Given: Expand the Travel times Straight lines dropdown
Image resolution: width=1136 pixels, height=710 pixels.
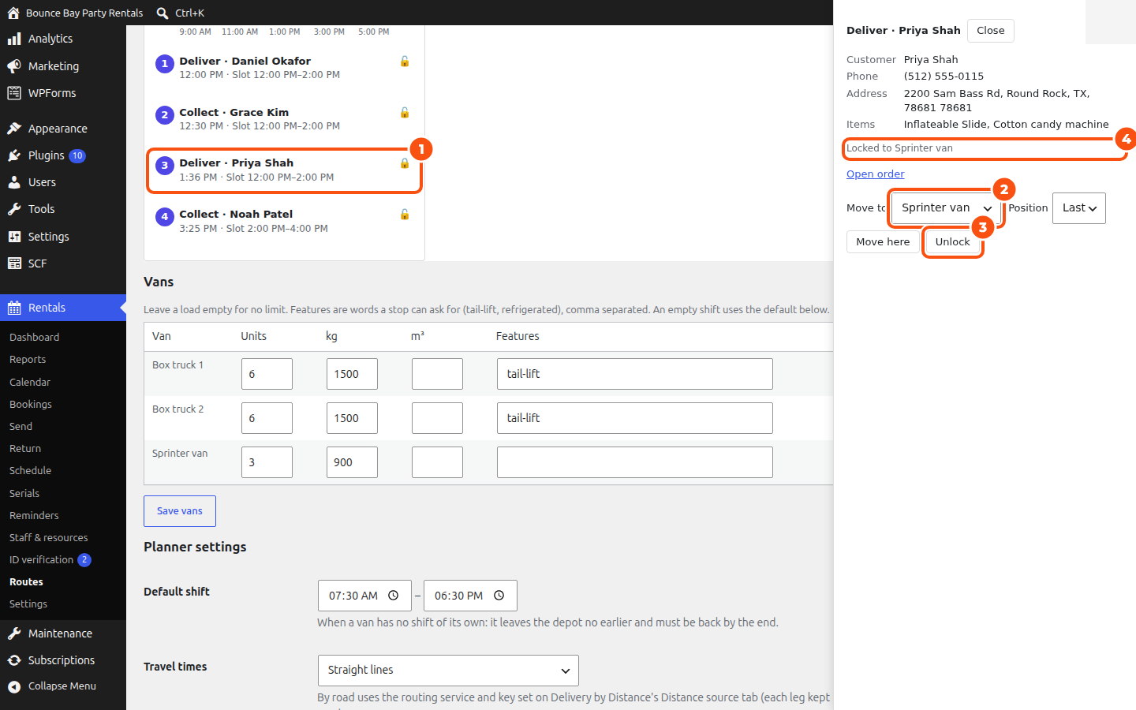Looking at the screenshot, I should tap(448, 671).
